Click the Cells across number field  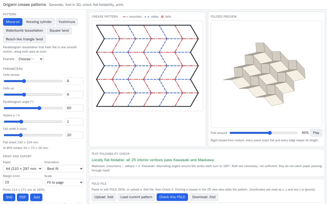pyautogui.click(x=74, y=81)
